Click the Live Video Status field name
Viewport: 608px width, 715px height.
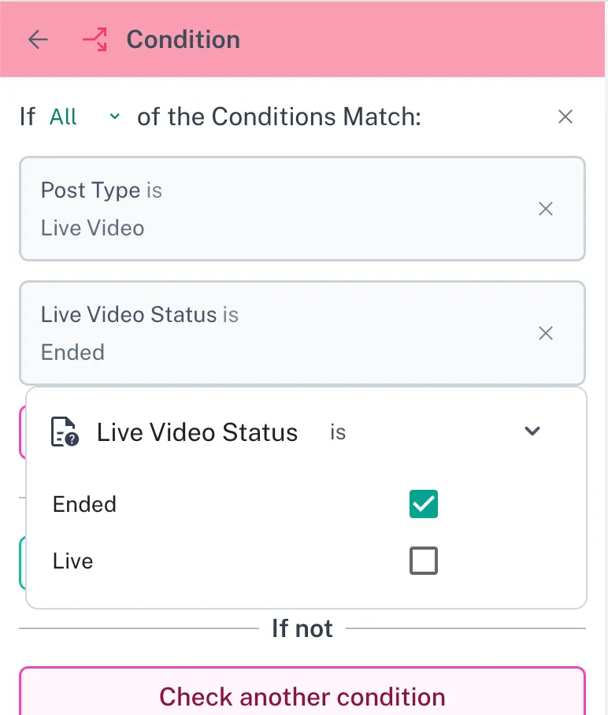click(x=197, y=432)
